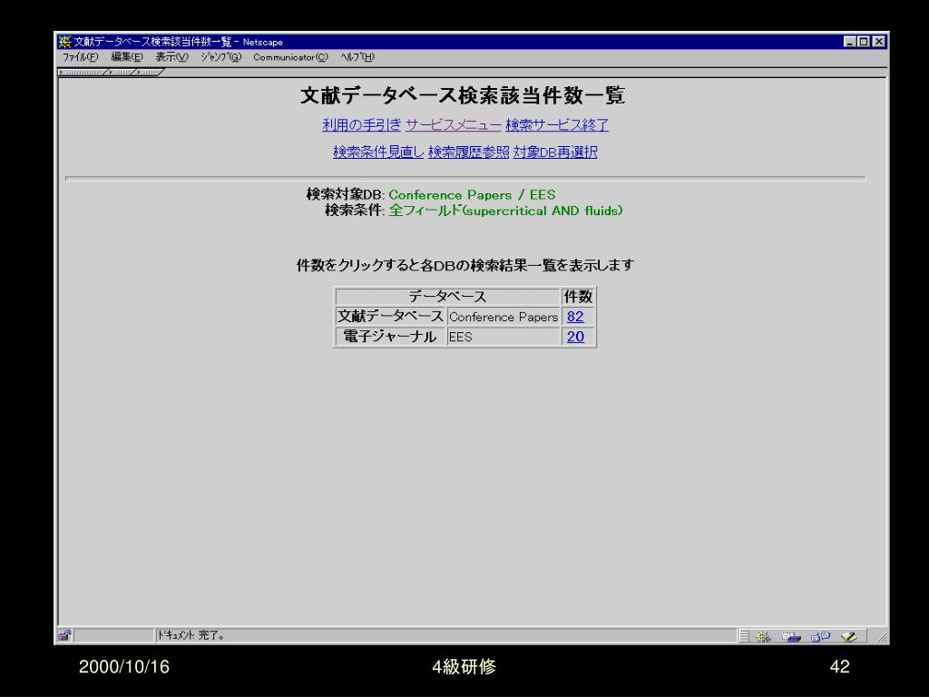Maximize the Netscape window
This screenshot has height=697, width=929.
point(864,42)
